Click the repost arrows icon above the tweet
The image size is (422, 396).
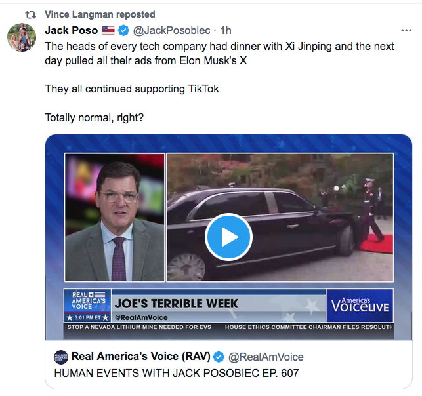click(x=29, y=14)
